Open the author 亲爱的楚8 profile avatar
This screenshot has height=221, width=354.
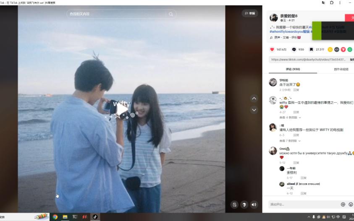274,18
